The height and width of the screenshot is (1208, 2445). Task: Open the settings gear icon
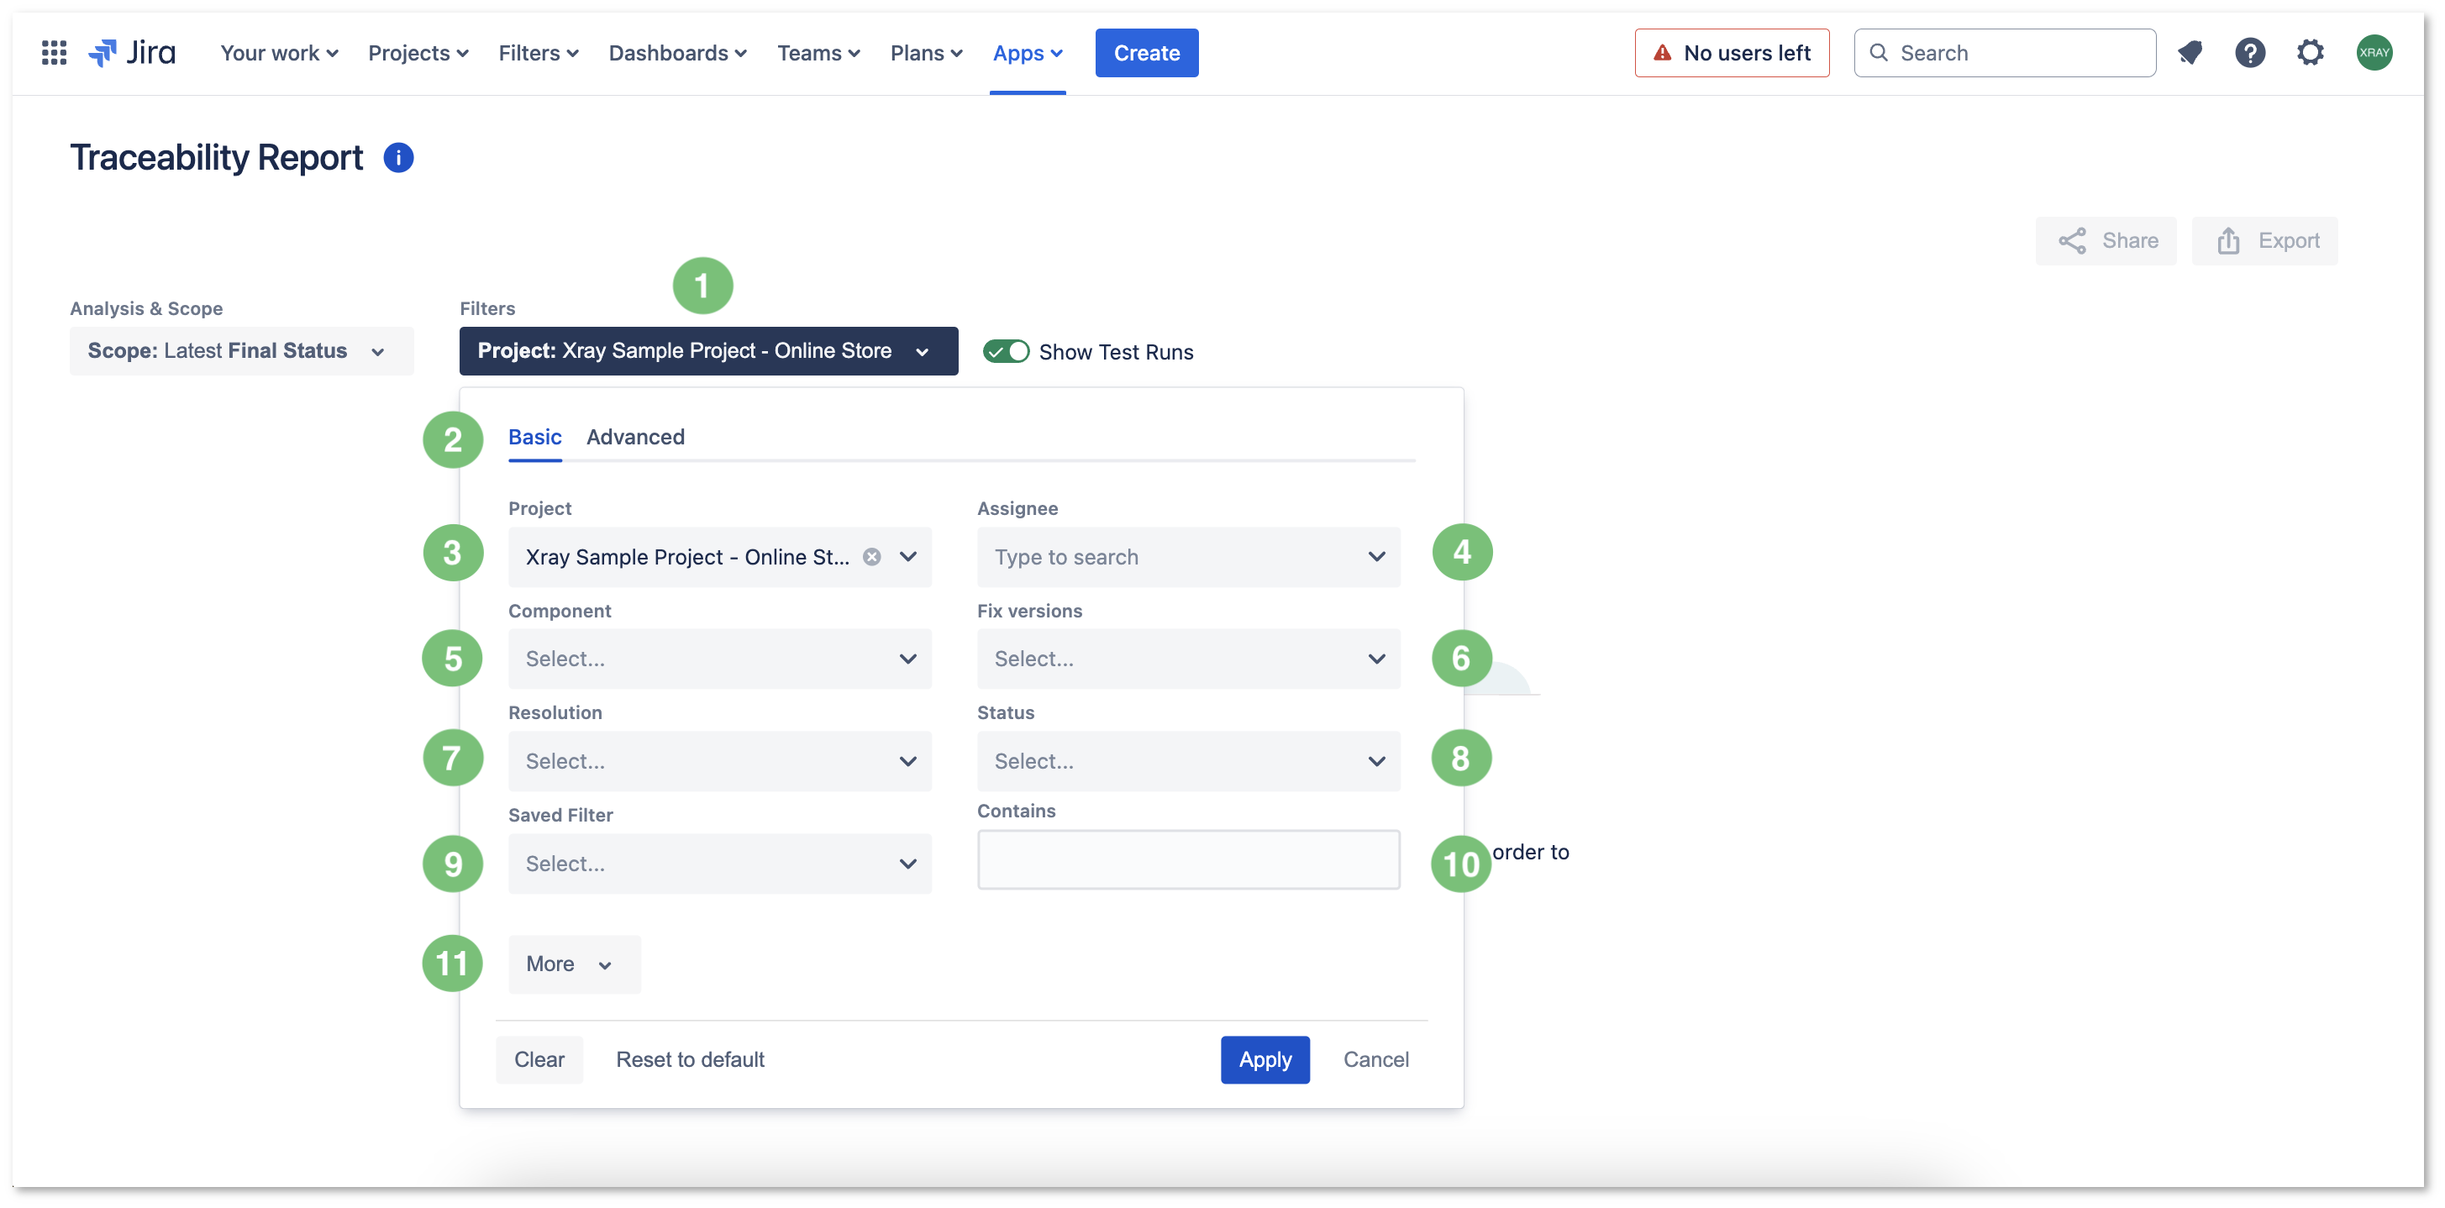click(2311, 53)
